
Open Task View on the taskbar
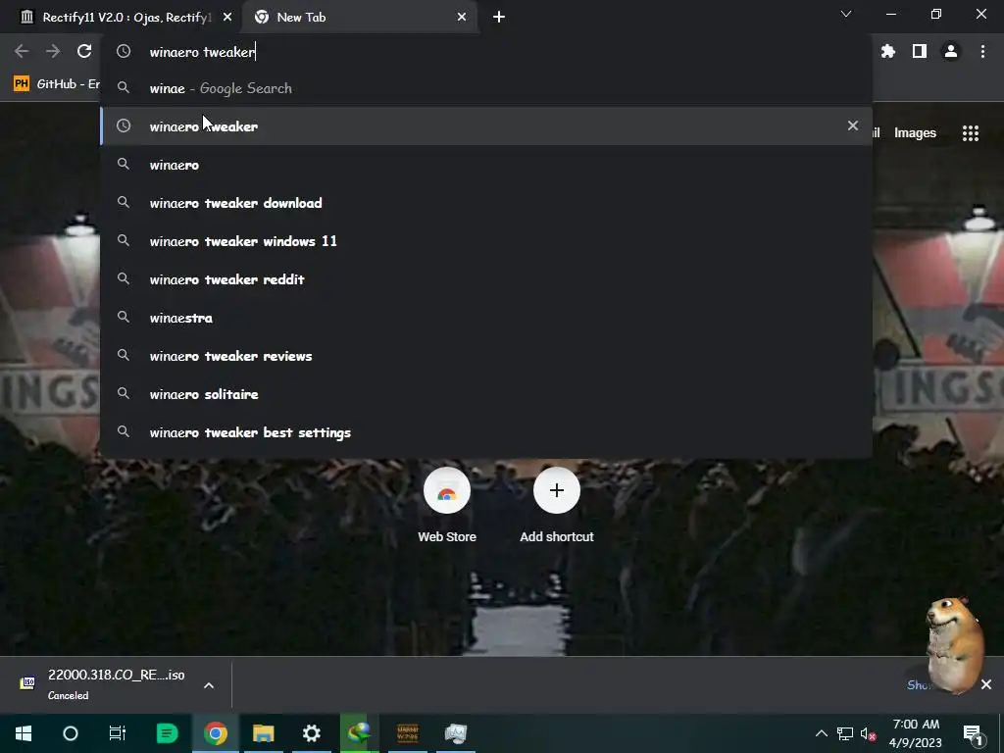pos(118,733)
